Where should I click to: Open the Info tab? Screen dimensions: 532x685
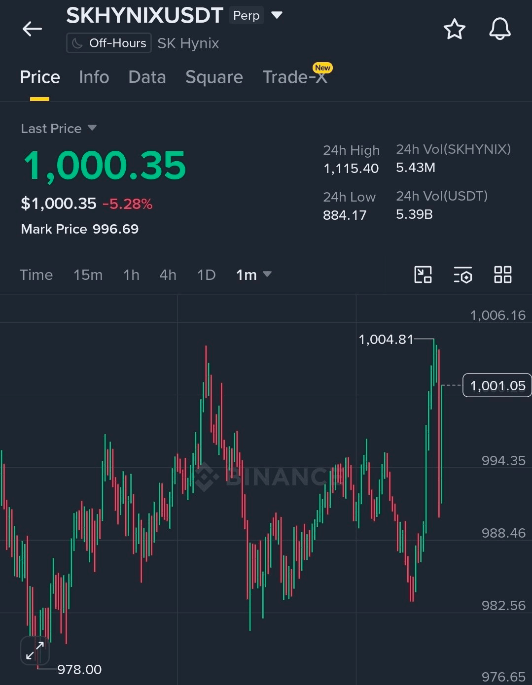point(94,77)
